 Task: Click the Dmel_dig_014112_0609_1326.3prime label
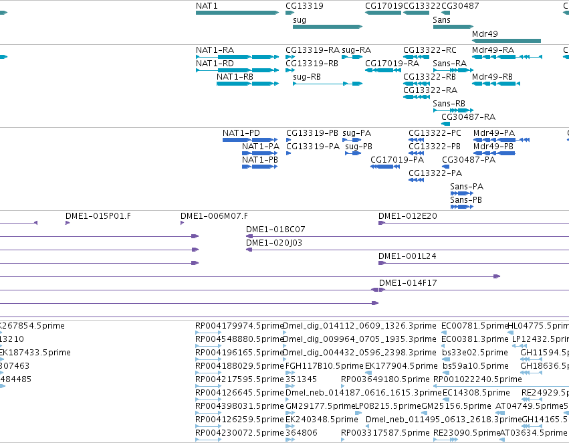pyautogui.click(x=359, y=326)
